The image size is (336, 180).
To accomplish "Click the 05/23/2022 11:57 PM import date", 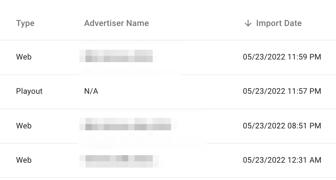I will click(282, 92).
